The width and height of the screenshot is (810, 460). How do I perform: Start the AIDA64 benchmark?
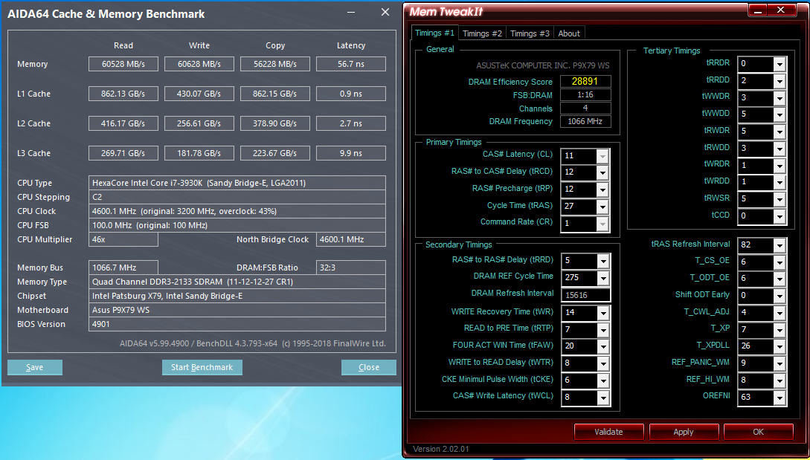coord(202,367)
